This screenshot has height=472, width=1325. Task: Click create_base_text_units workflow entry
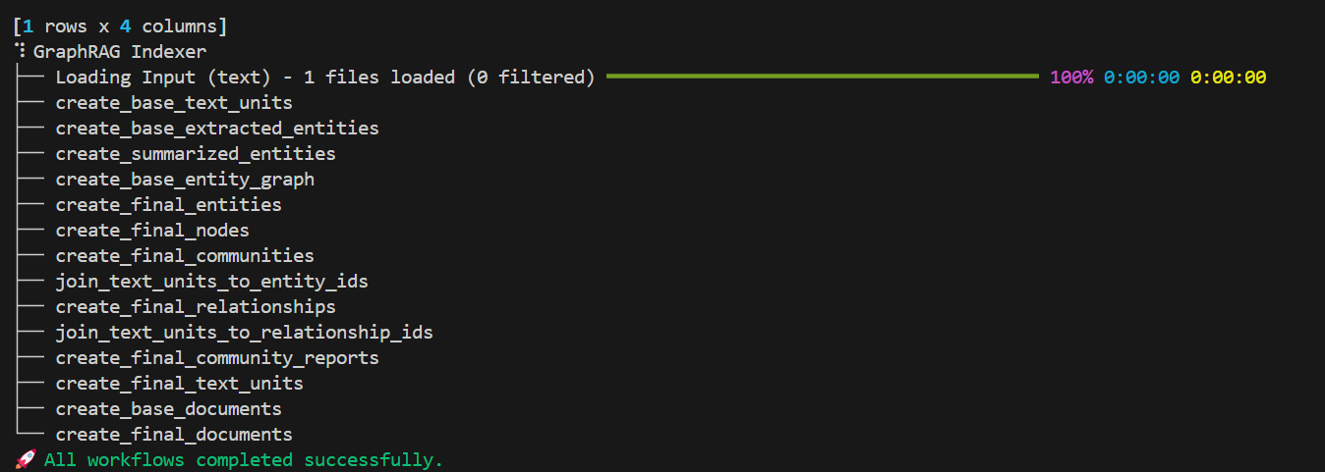(174, 102)
